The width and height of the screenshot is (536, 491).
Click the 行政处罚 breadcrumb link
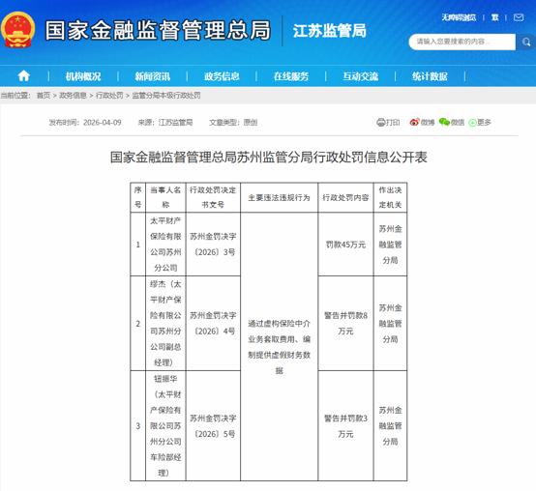(109, 96)
